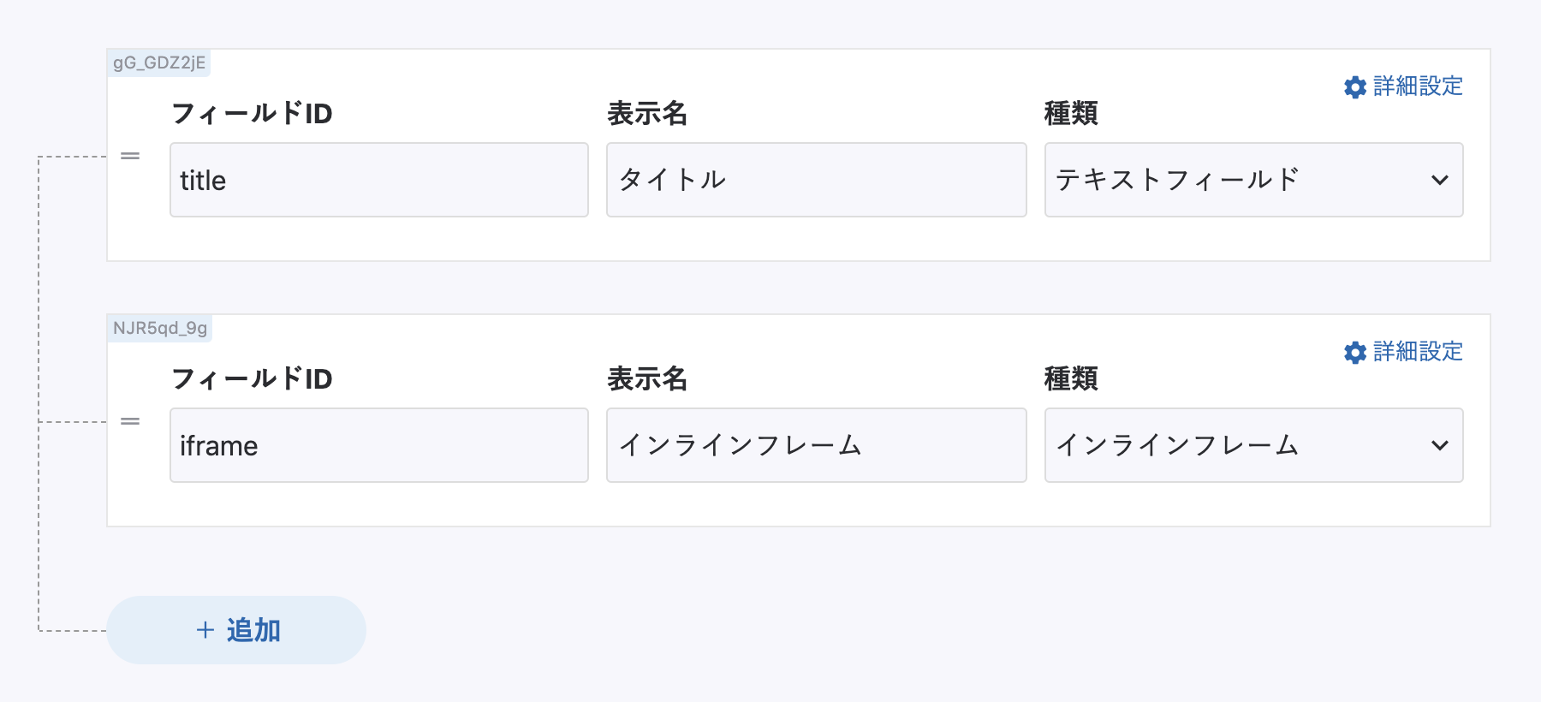Screen dimensions: 1541x702
Task: Grab the drag handle beside the iframe field
Action: pos(130,421)
